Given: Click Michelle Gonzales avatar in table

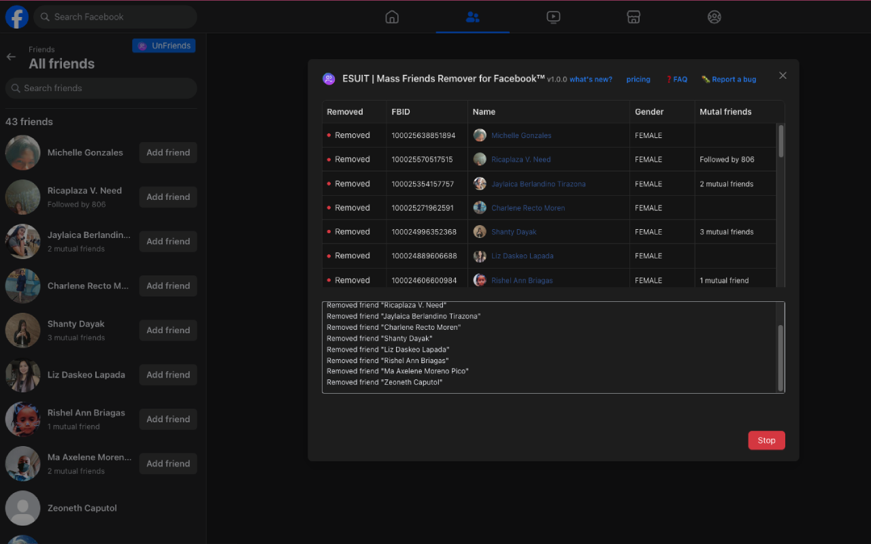Looking at the screenshot, I should coord(480,135).
